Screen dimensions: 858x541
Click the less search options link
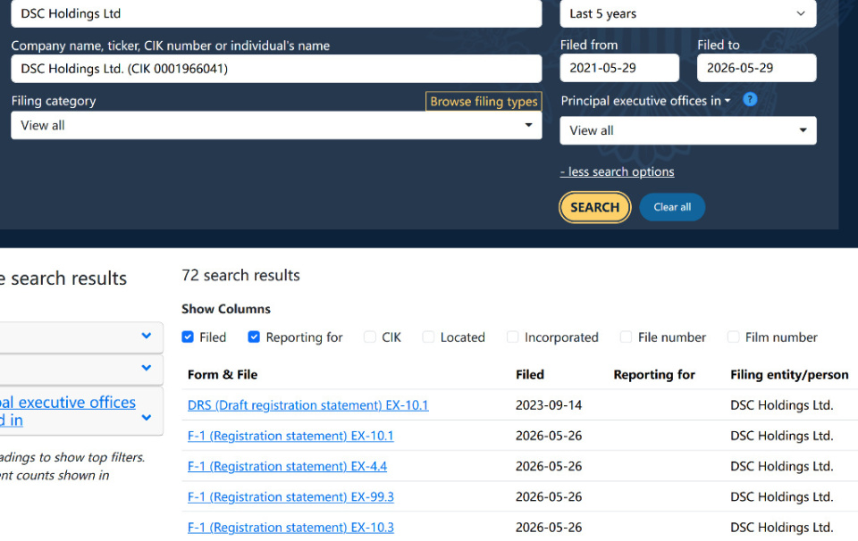pyautogui.click(x=618, y=171)
